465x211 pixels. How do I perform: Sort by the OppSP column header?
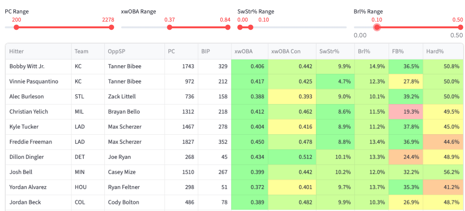(x=135, y=51)
